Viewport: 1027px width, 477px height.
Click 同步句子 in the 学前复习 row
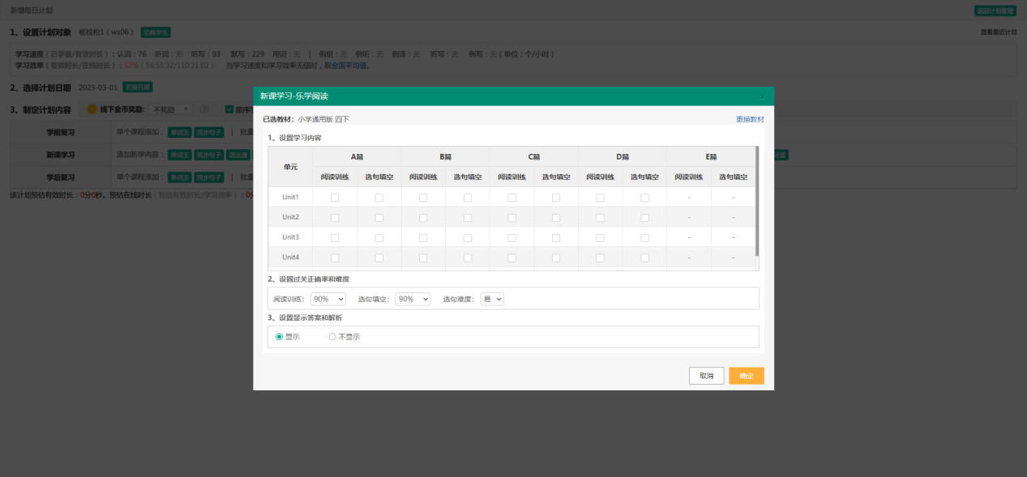tap(209, 131)
